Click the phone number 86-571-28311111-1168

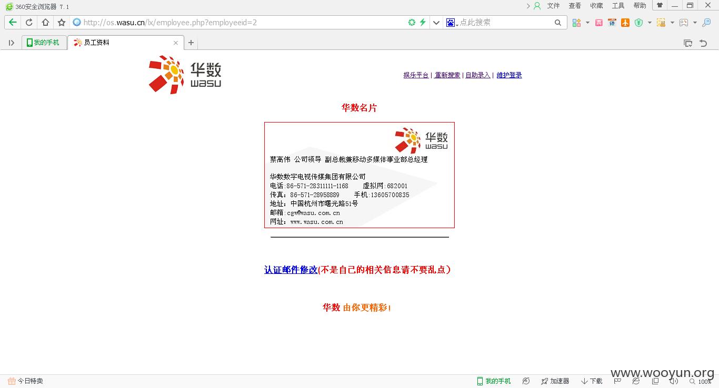coord(317,186)
